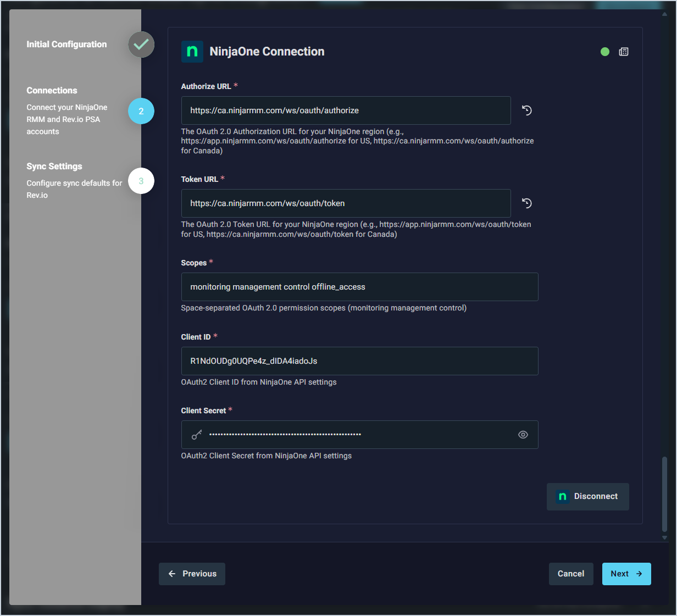The height and width of the screenshot is (616, 677).
Task: Select step 2 Connections circle
Action: [141, 111]
